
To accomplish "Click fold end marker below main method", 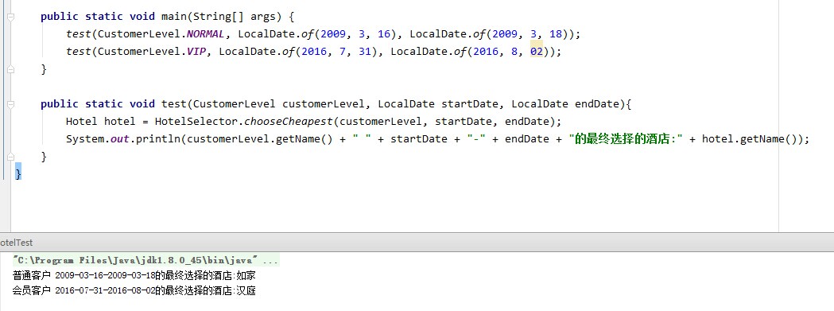I will coord(10,68).
